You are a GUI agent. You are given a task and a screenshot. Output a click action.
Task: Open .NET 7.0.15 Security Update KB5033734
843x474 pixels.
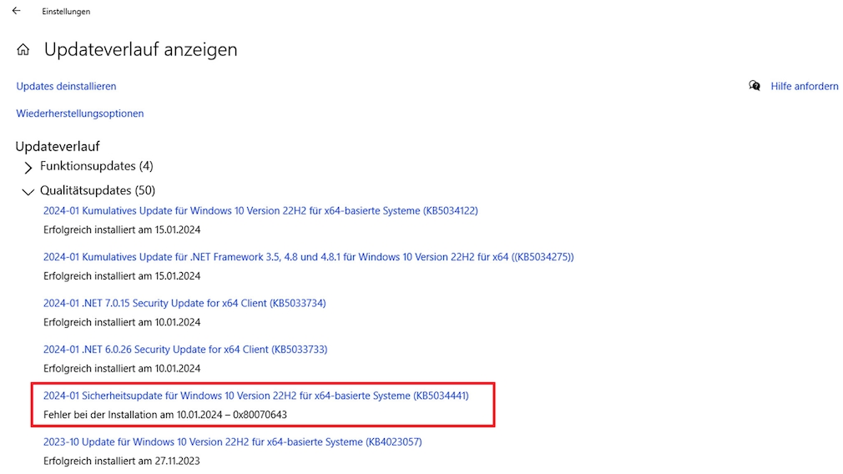click(184, 303)
